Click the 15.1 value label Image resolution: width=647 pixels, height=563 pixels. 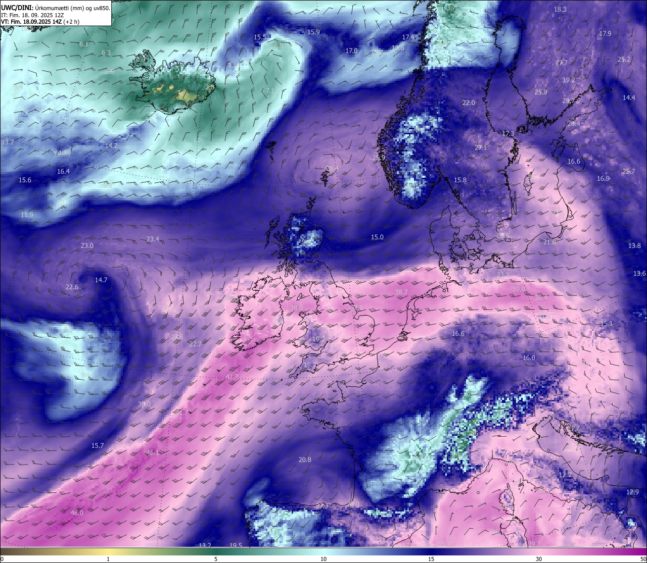607,323
